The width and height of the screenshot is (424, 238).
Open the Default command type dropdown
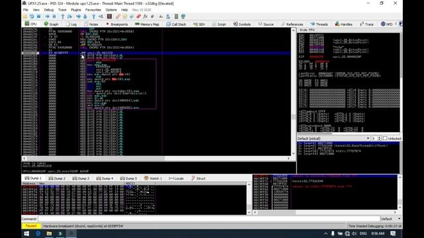point(391,219)
